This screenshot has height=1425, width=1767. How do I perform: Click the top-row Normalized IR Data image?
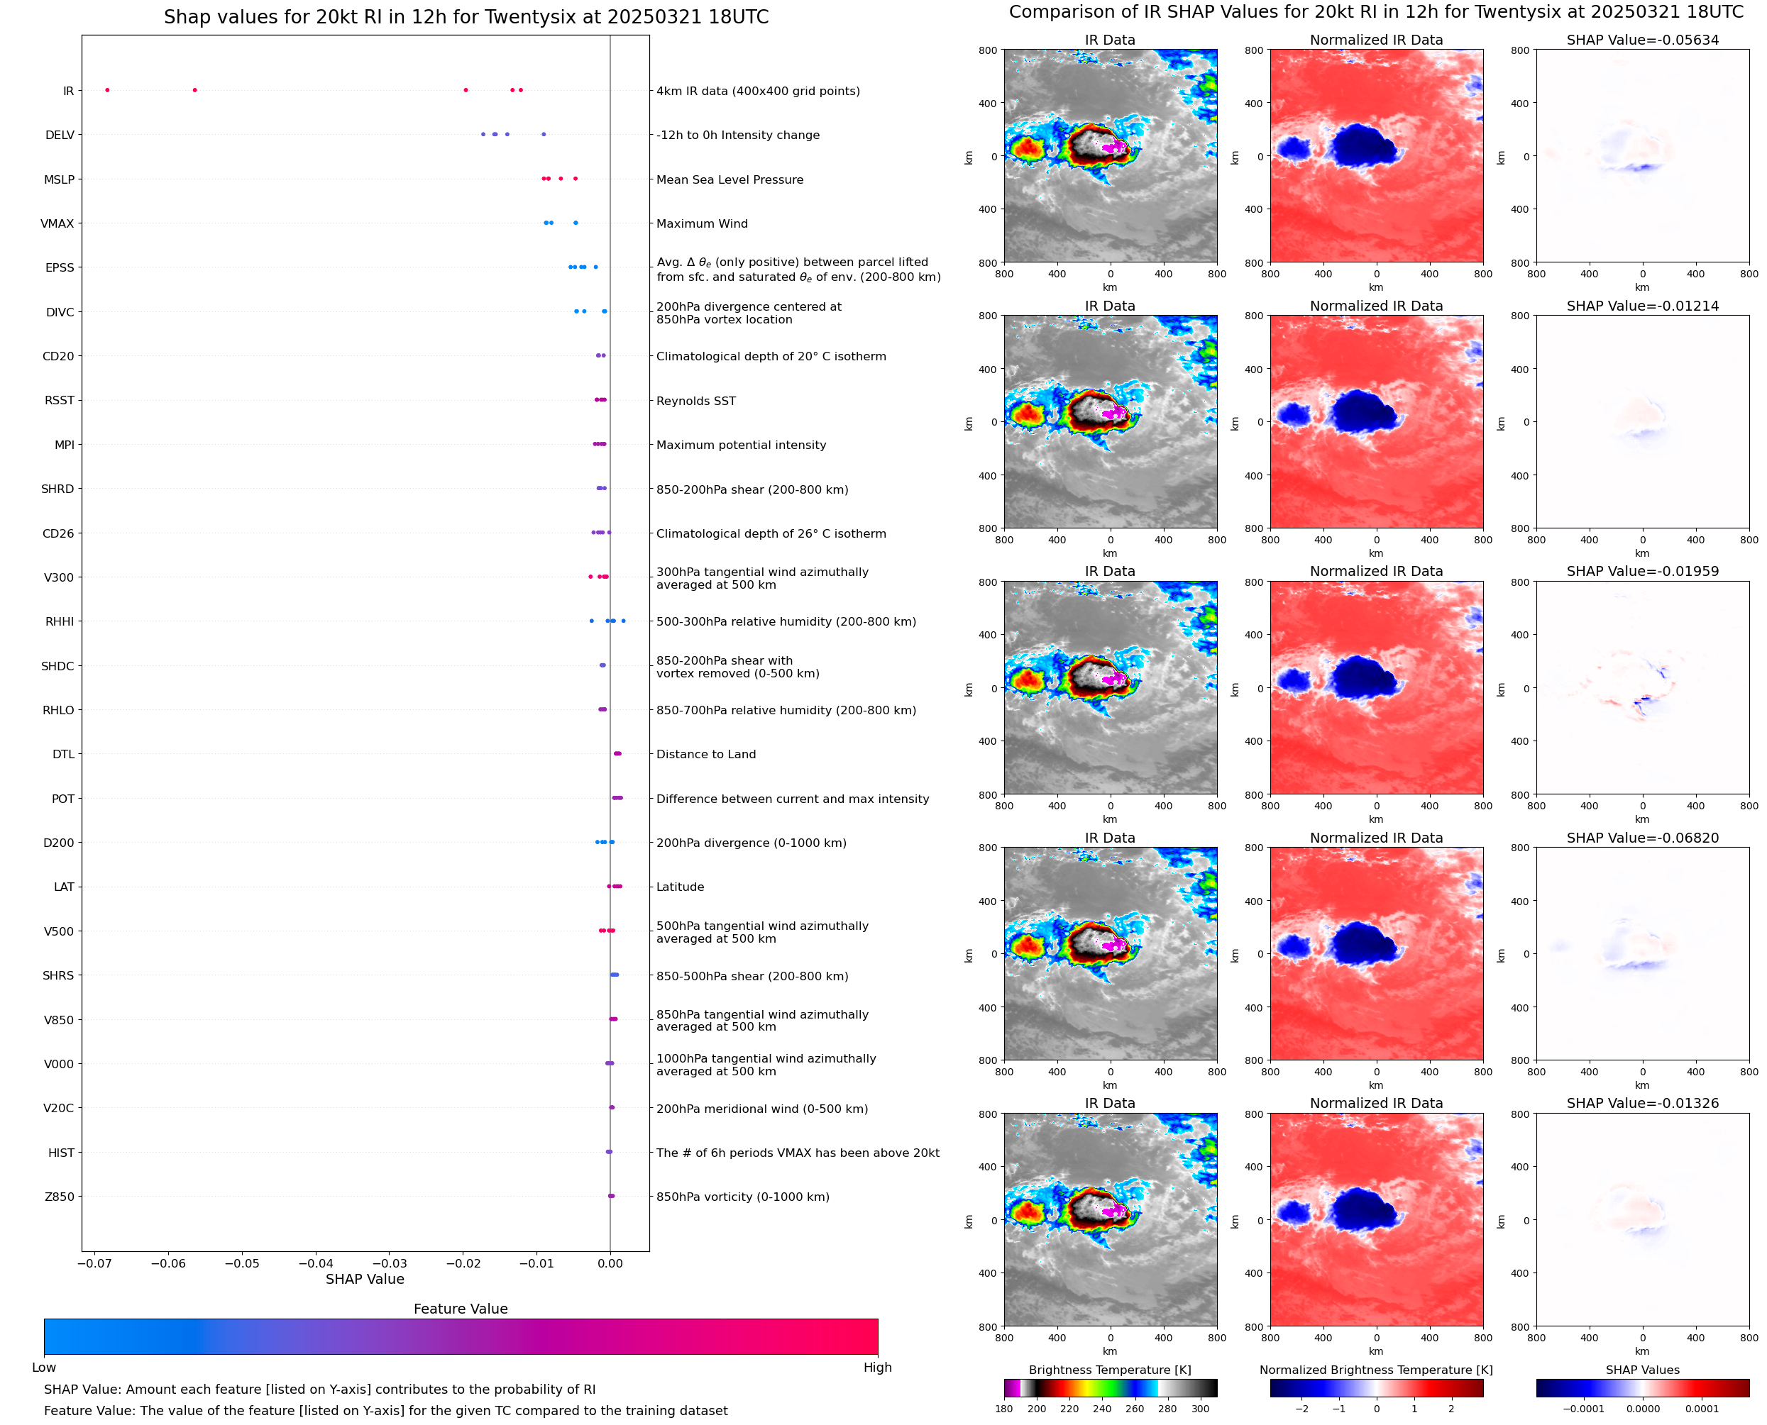pyautogui.click(x=1376, y=156)
